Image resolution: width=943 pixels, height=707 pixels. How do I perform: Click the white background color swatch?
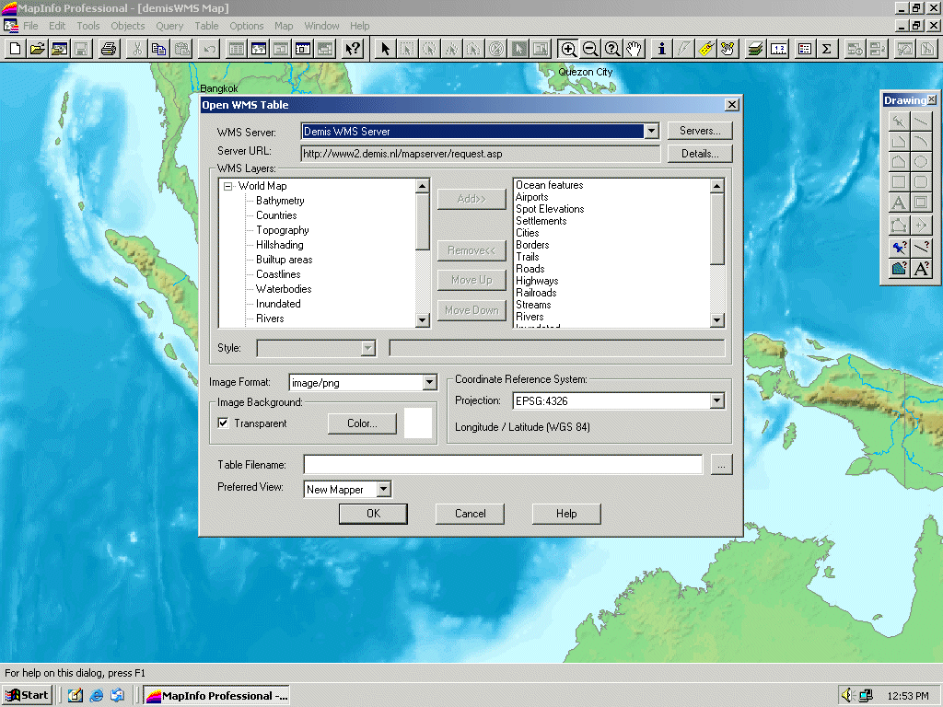[x=418, y=423]
